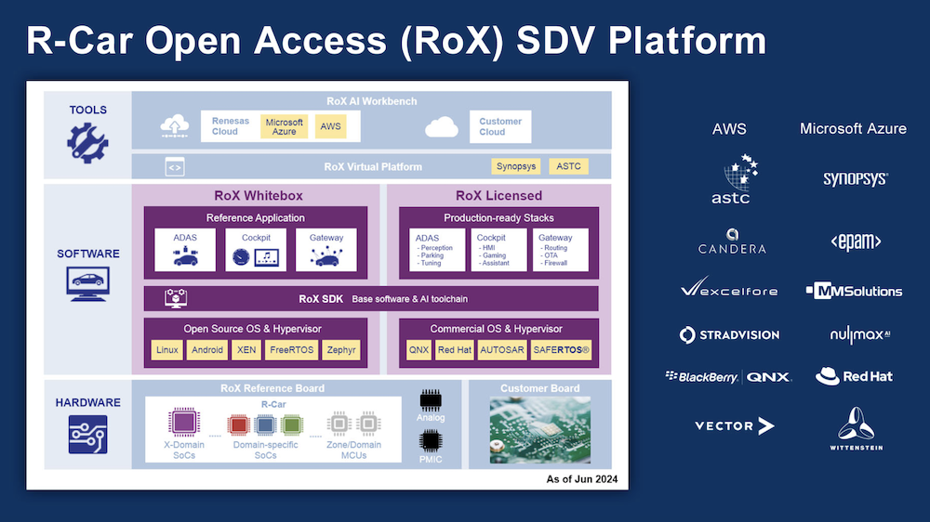Click the green Domain-specific SoC chip icon
The width and height of the screenshot is (930, 522).
click(x=291, y=424)
